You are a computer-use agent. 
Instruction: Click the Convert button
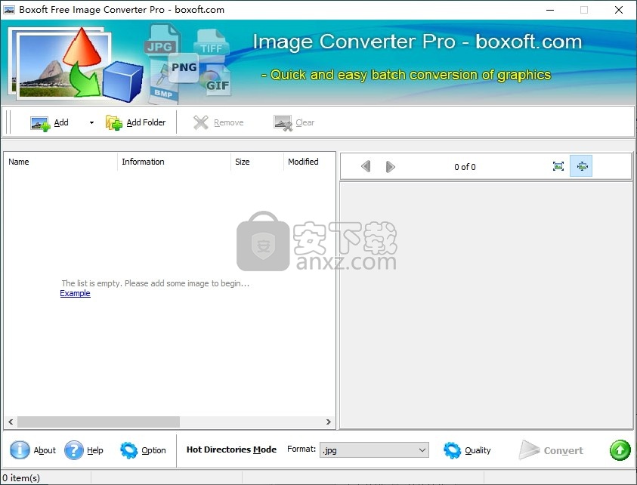(552, 450)
